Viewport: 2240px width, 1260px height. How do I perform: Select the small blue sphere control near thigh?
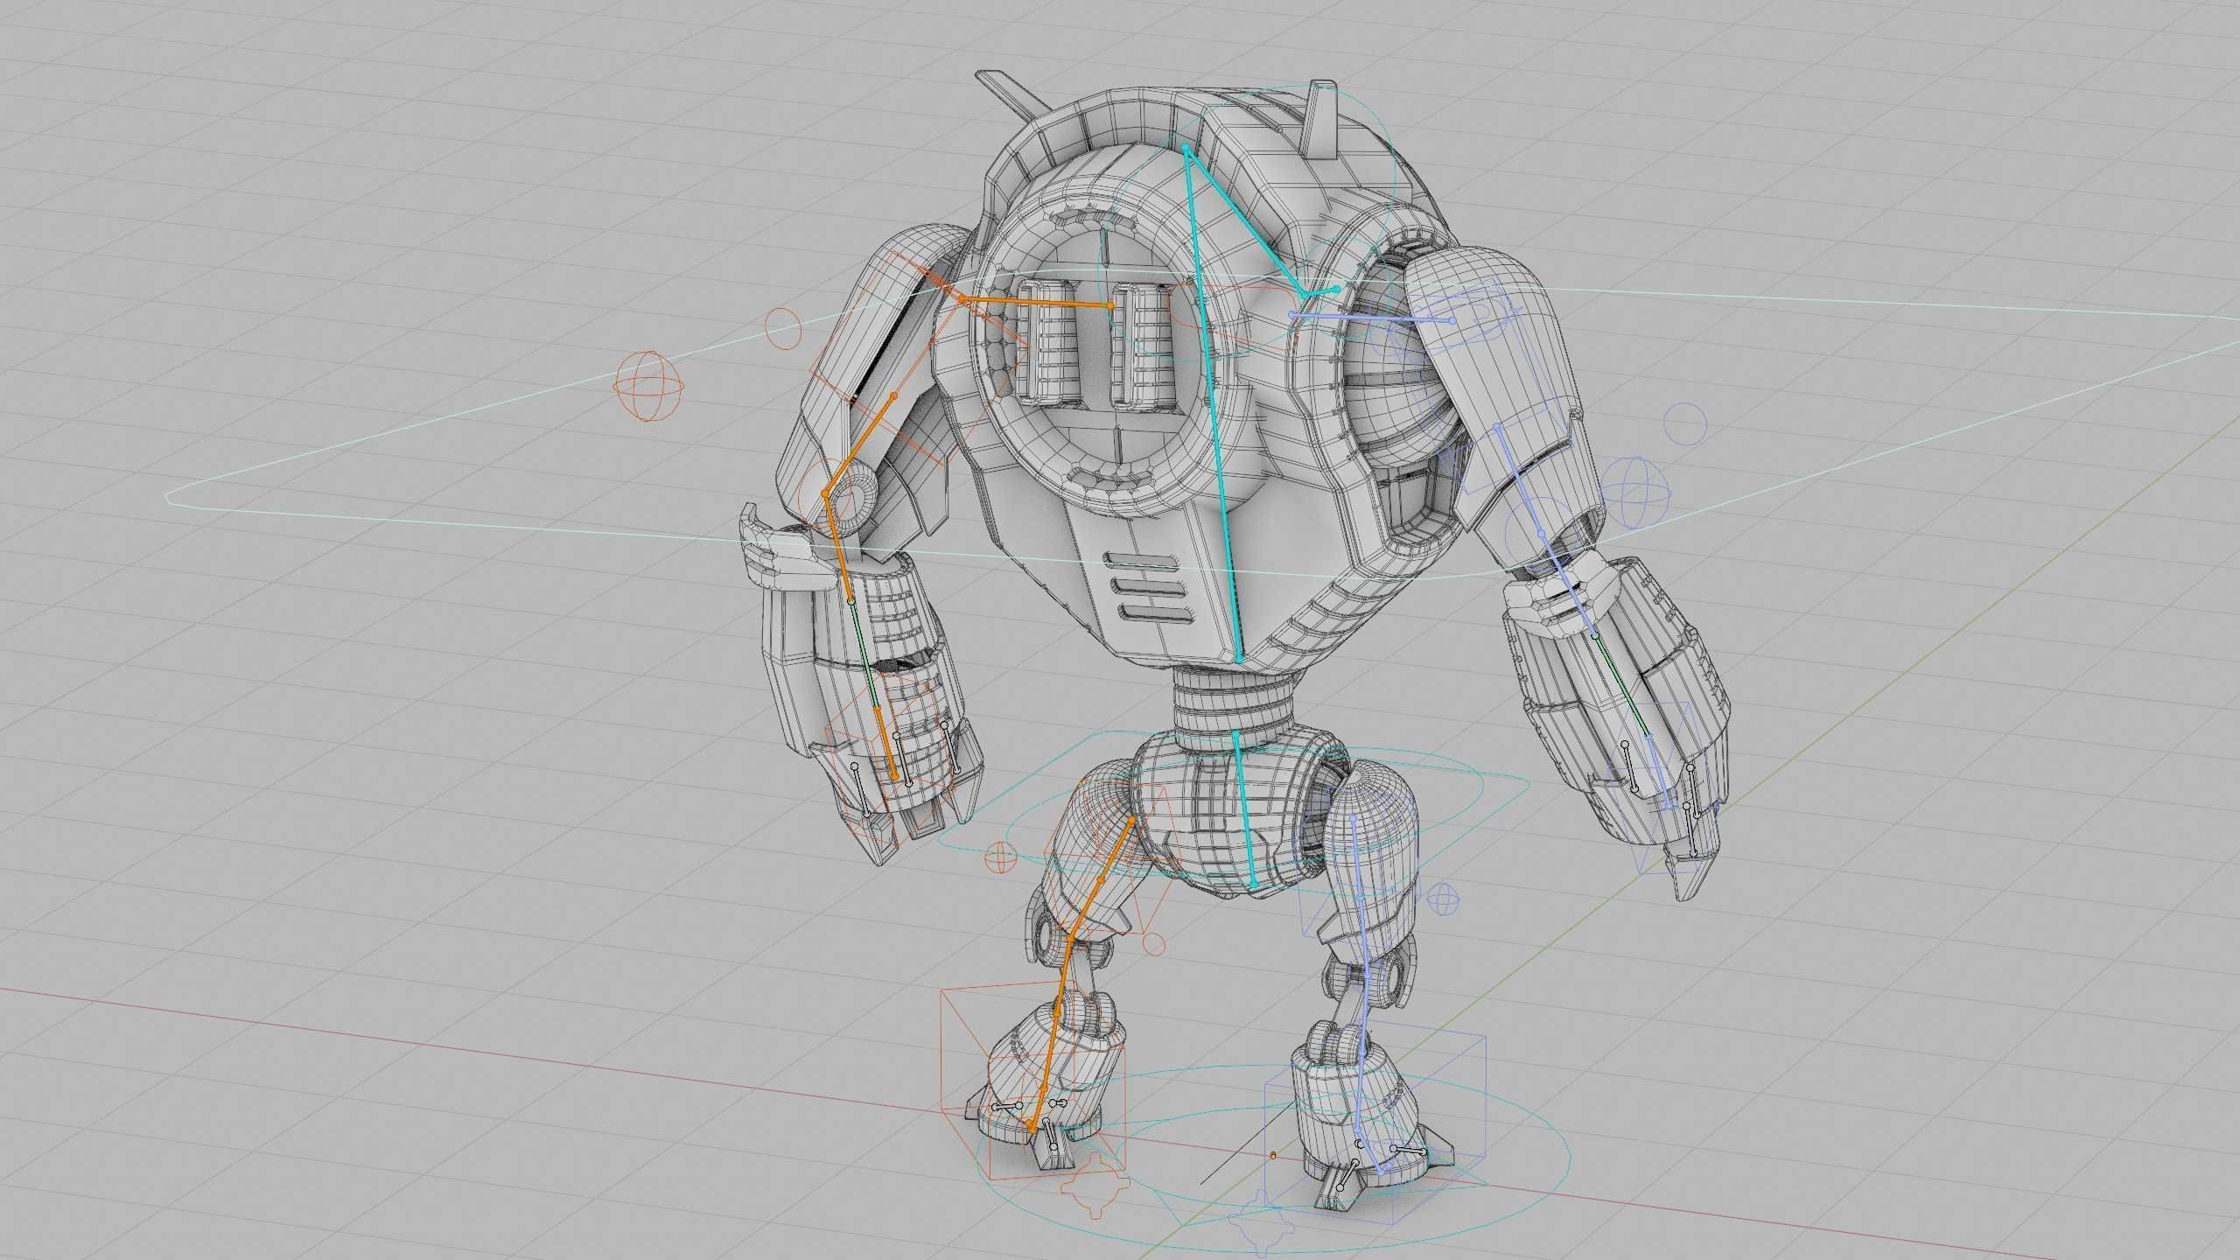click(x=1445, y=898)
